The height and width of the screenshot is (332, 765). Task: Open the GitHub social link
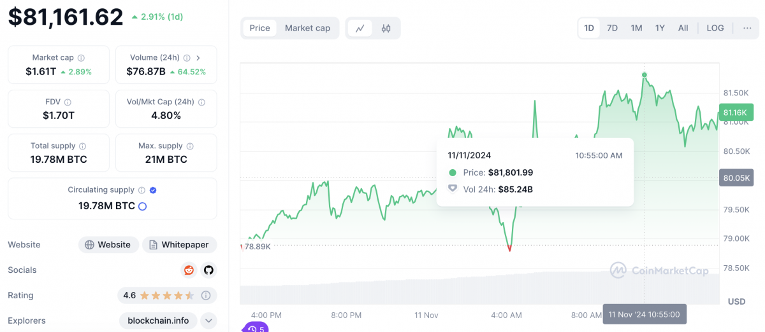[x=208, y=270]
